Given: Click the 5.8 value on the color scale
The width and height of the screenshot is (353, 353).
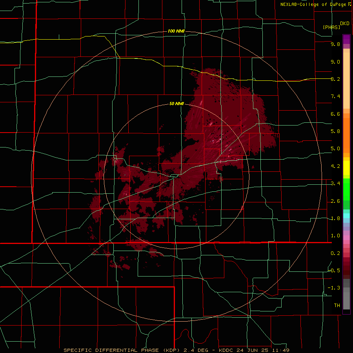Looking at the screenshot, I should pyautogui.click(x=335, y=131).
